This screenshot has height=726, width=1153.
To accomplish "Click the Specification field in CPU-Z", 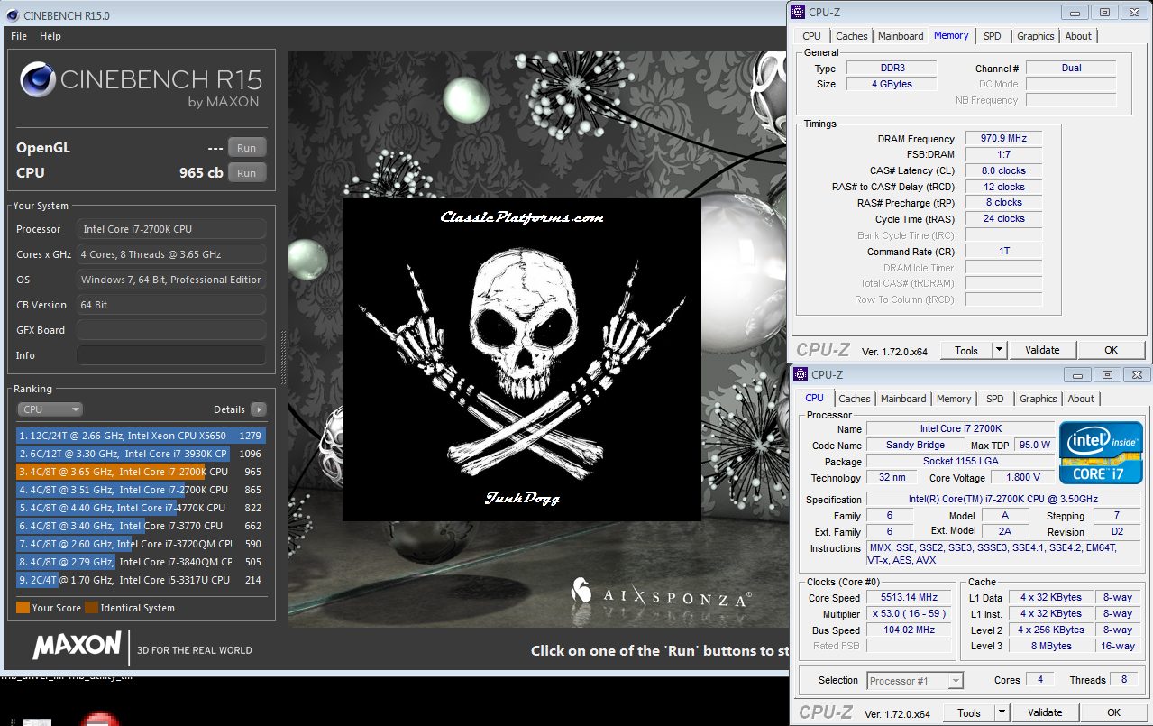I will (x=1003, y=500).
